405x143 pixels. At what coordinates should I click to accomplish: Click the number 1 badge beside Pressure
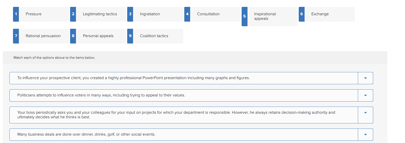click(x=16, y=14)
